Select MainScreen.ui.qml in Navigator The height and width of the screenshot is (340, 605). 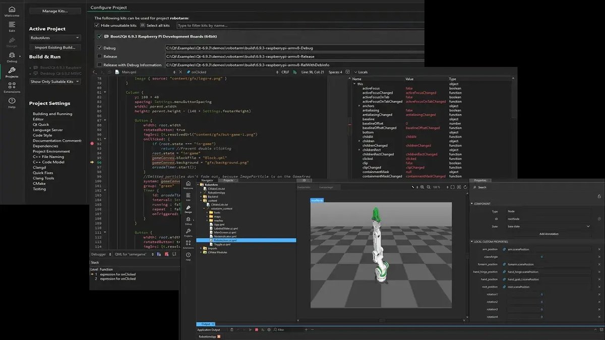(226, 233)
